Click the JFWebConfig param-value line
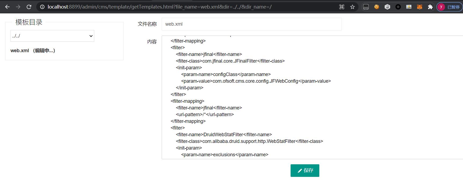This screenshot has width=463, height=194. 256,81
